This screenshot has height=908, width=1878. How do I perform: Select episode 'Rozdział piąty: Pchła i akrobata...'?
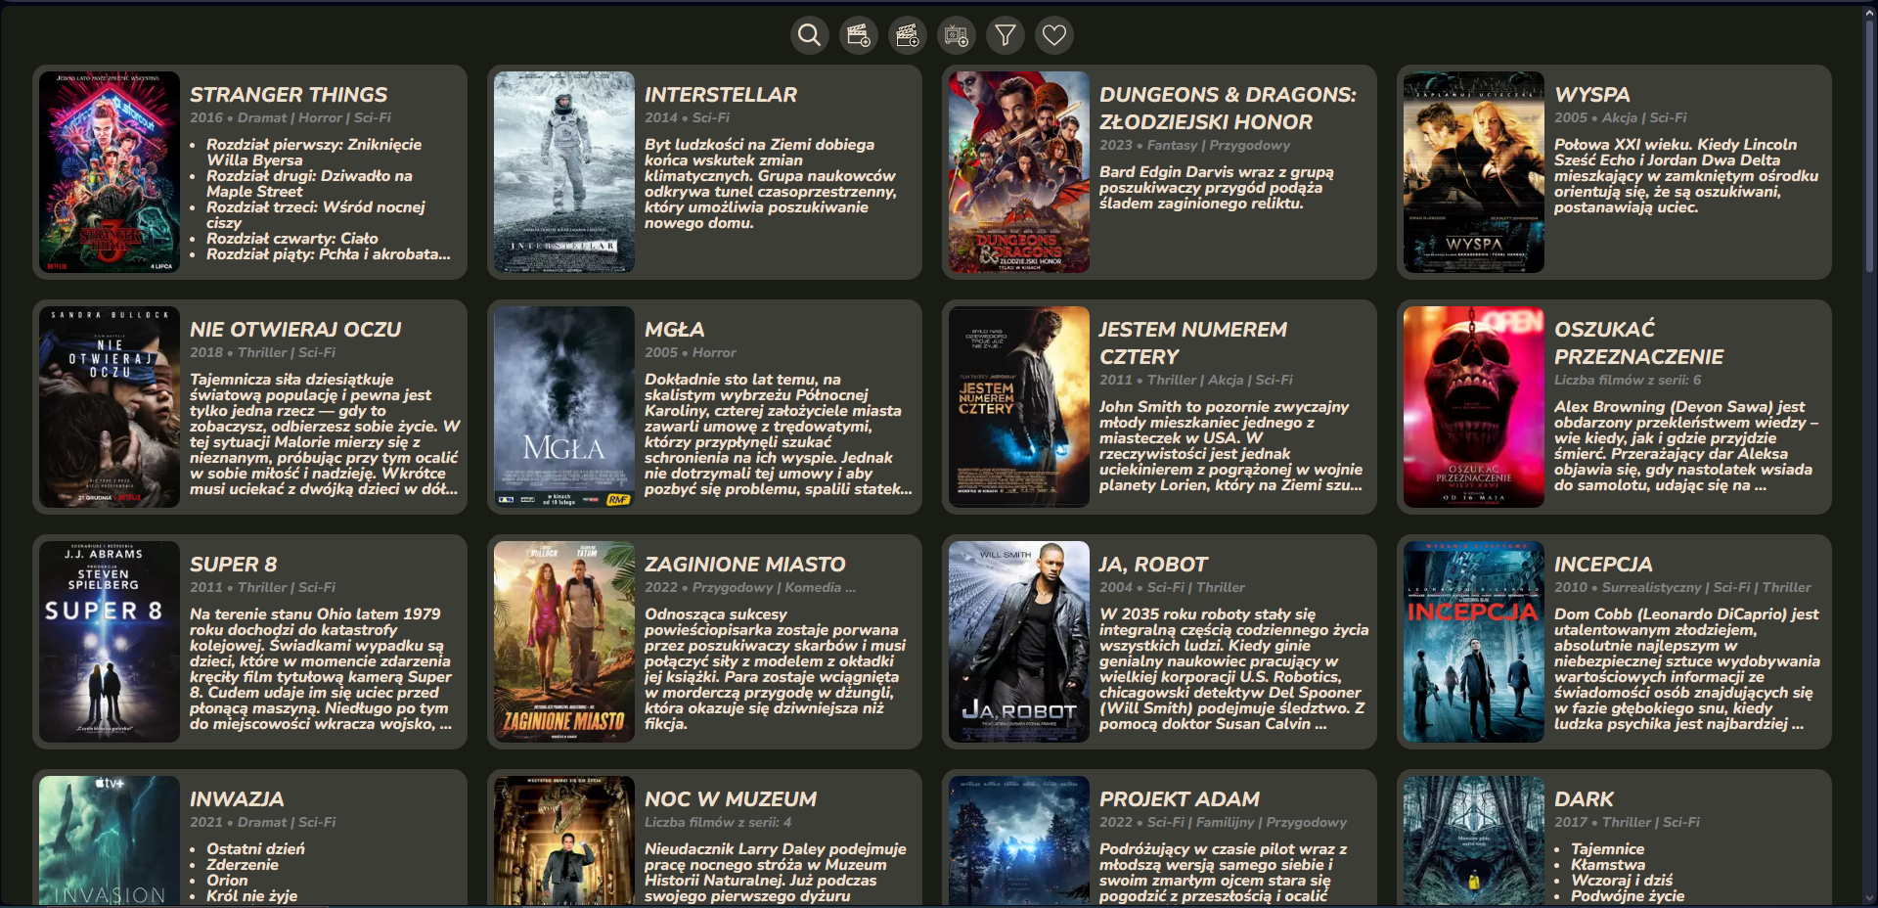[x=329, y=254]
